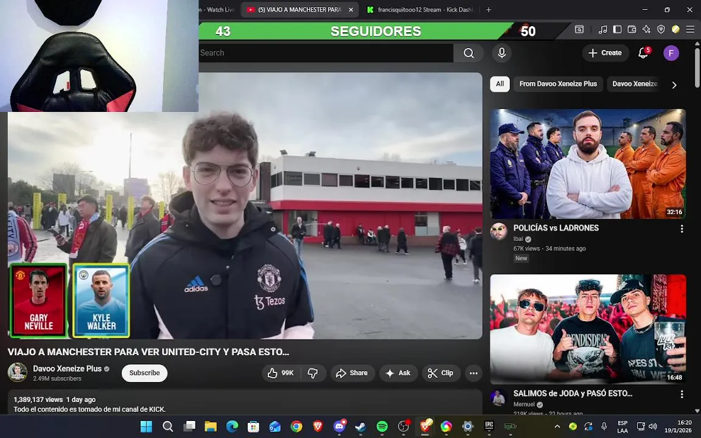Open File Explorer from the taskbar

pyautogui.click(x=211, y=426)
